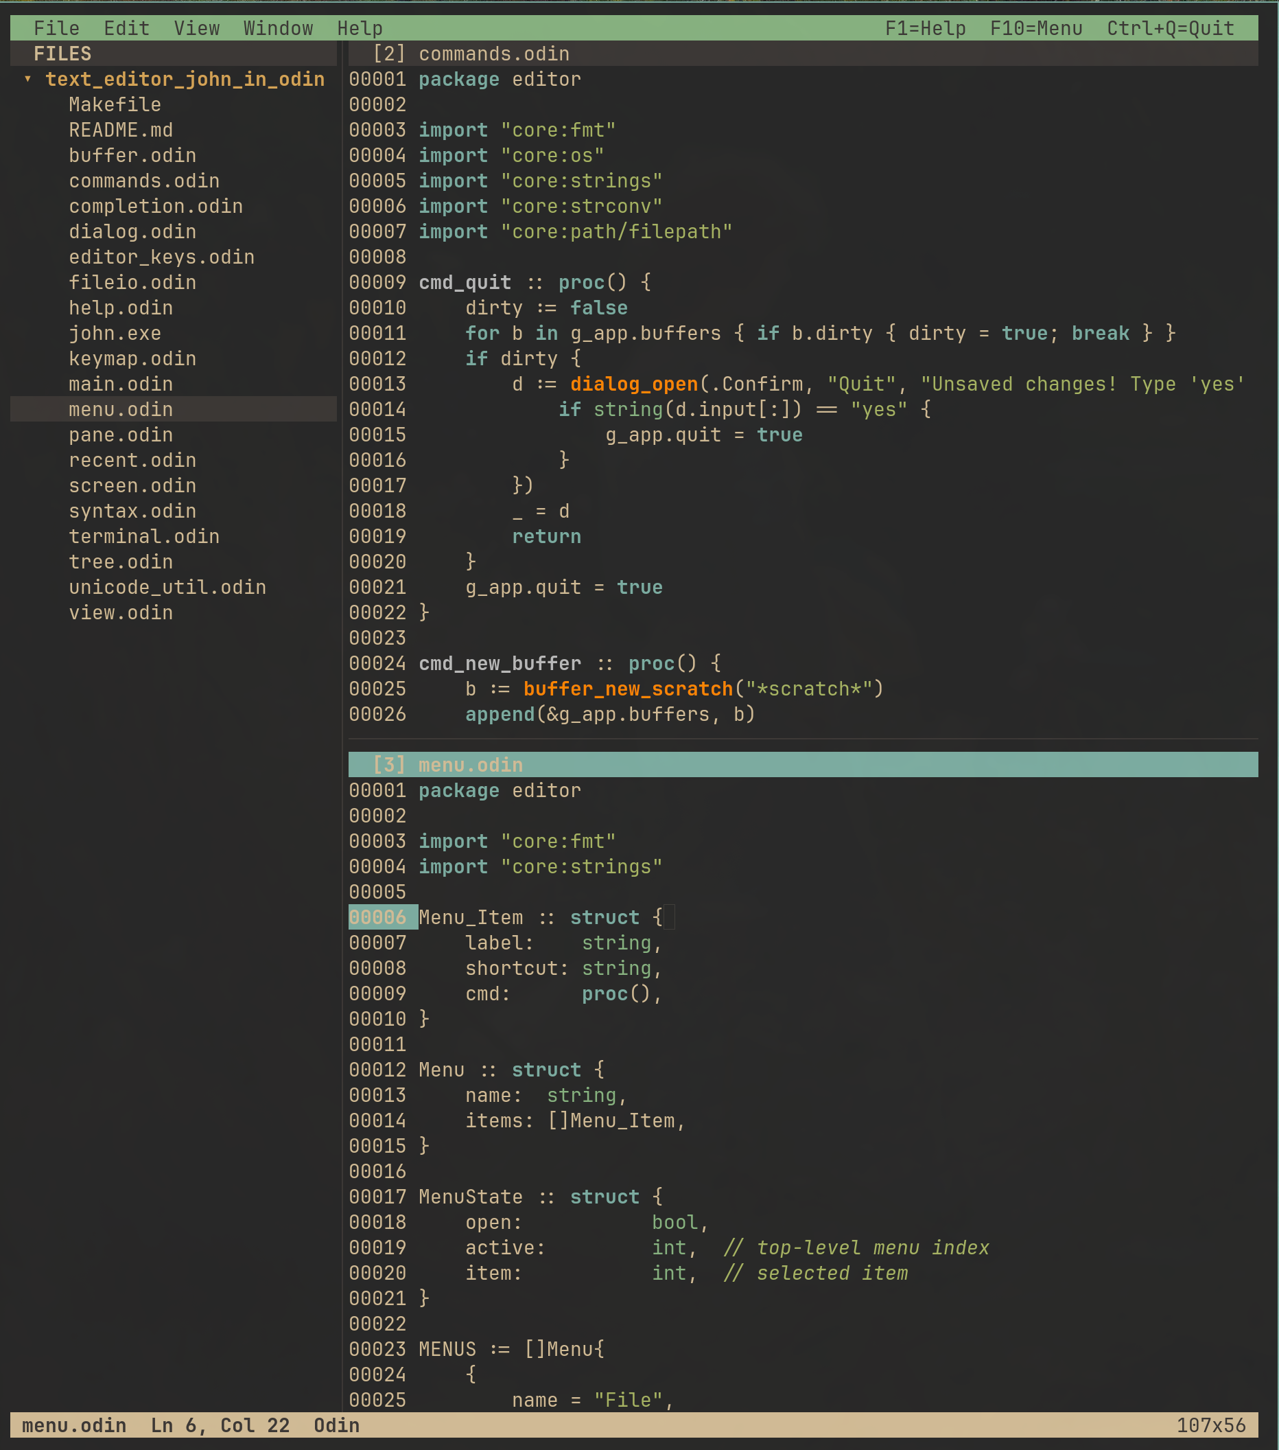Click cmd_new_buffer procedure name
This screenshot has height=1450, width=1279.
pos(500,664)
